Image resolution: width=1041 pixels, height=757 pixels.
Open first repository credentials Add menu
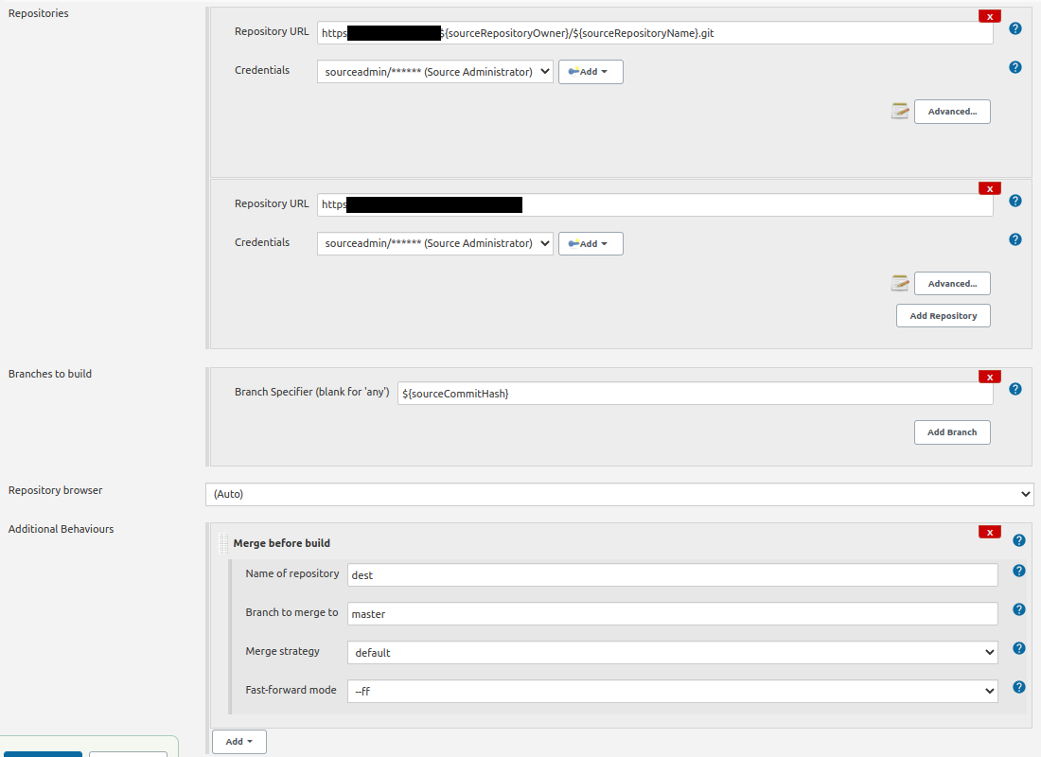click(591, 72)
